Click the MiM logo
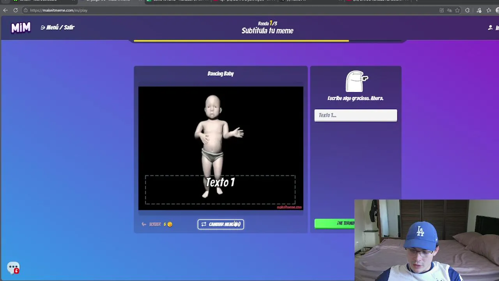Screen dimensions: 499x281 [x=21, y=27]
